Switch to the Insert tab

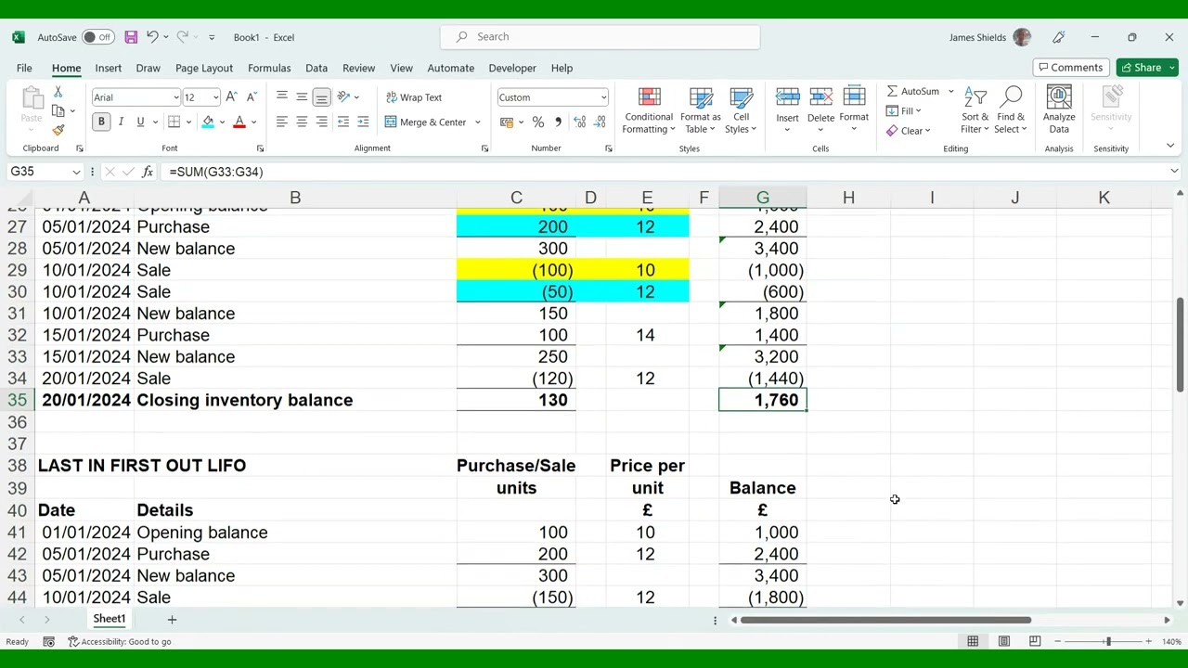click(x=108, y=68)
